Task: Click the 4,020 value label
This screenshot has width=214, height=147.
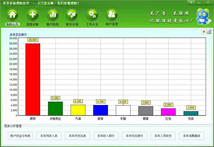Action: click(123, 102)
